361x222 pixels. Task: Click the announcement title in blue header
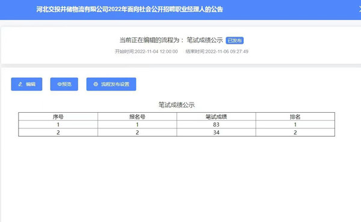point(129,10)
